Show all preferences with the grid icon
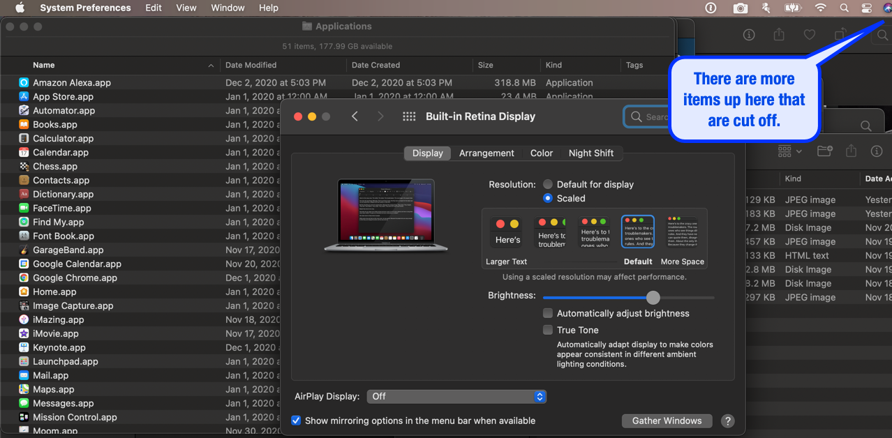The image size is (892, 438). (x=409, y=116)
